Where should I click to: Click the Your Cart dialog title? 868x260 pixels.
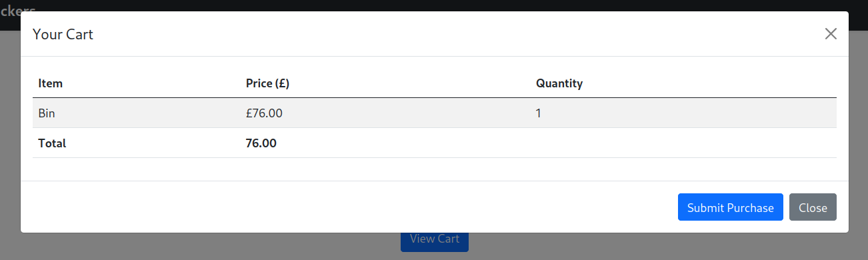click(63, 34)
